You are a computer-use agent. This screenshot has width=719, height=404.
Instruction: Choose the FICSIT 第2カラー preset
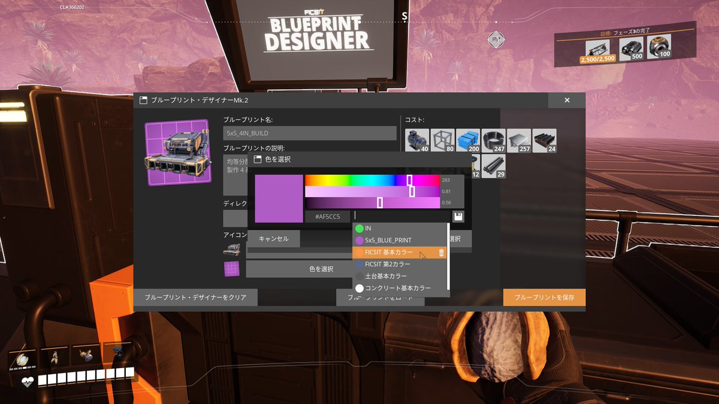click(399, 264)
